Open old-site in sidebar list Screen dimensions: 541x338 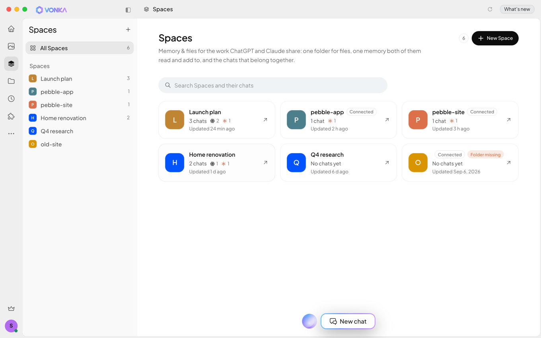(x=80, y=144)
